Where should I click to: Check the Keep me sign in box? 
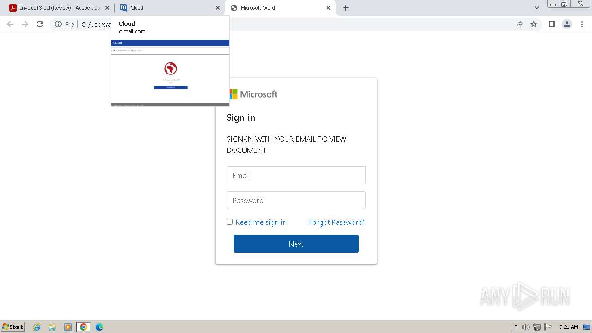229,222
